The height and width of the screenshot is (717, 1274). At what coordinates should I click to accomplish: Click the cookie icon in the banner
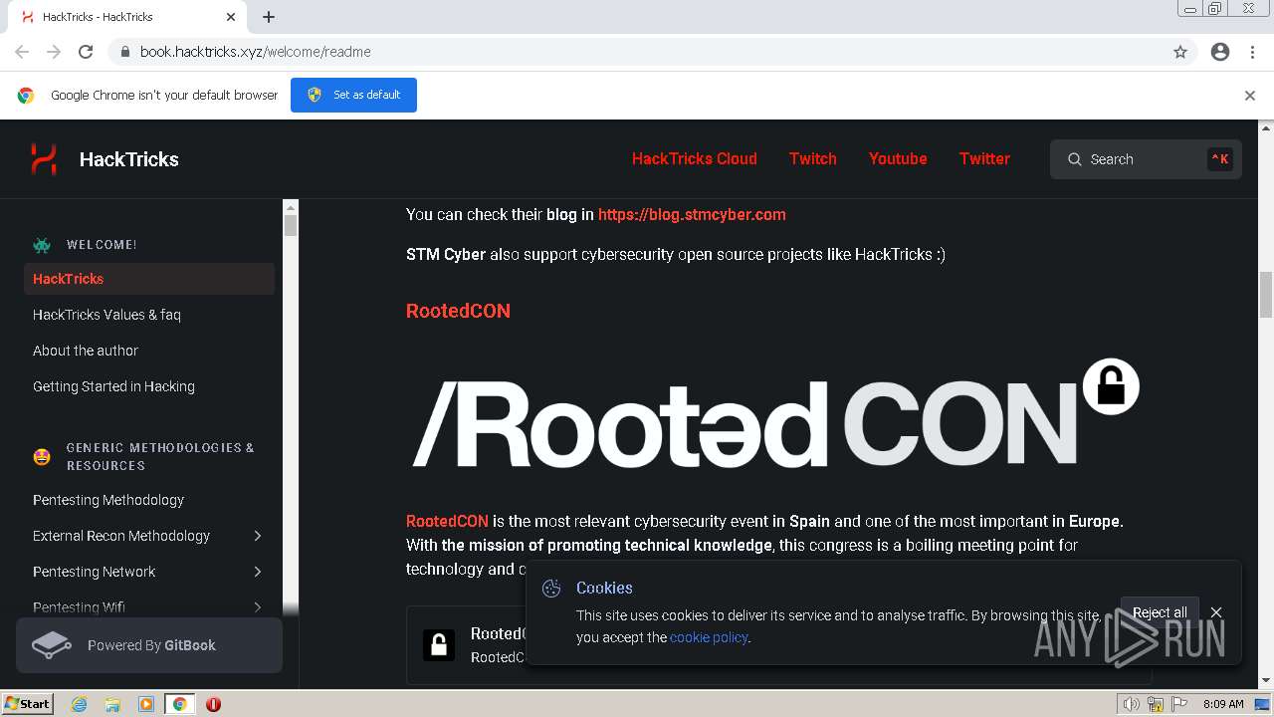(x=551, y=589)
